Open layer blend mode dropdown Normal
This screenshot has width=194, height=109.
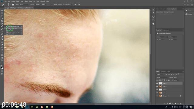click(x=162, y=78)
